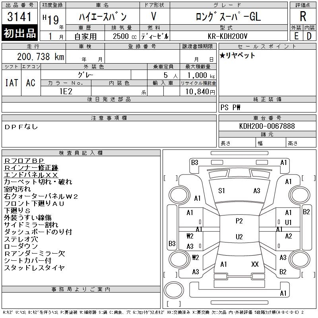
Task: Select the exterior color グレー
Action: (x=85, y=75)
